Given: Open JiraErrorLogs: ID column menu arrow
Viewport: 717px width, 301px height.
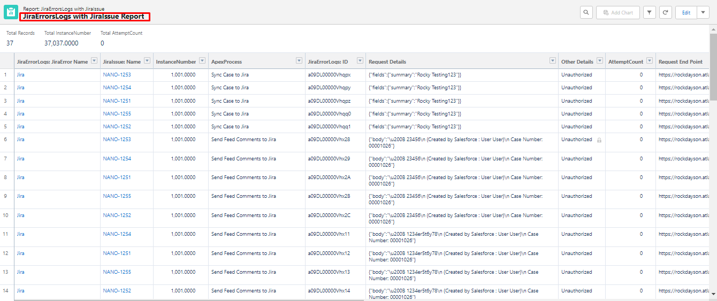Looking at the screenshot, I should [360, 61].
